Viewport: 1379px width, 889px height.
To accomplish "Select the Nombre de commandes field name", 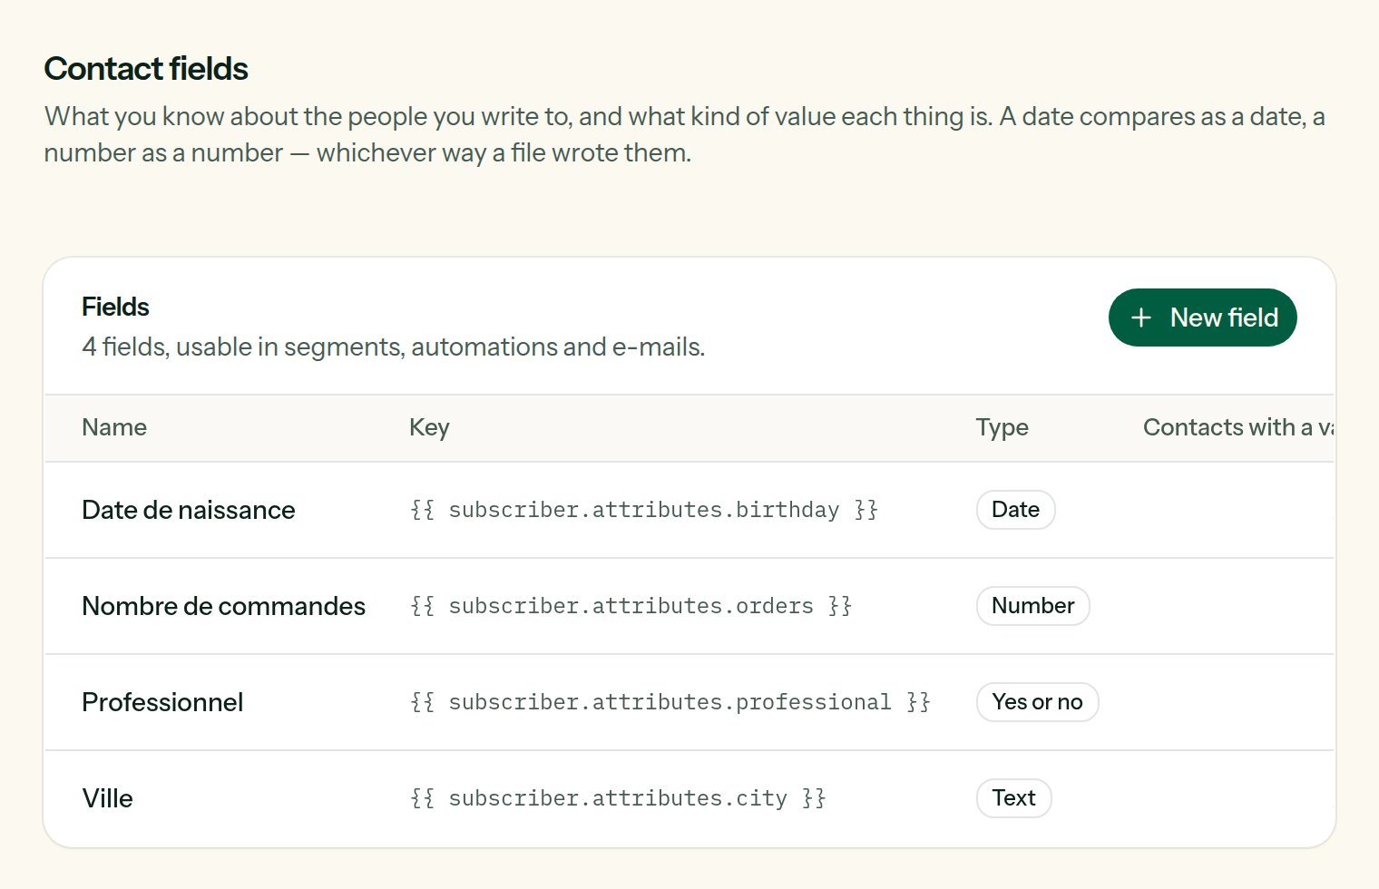I will (x=223, y=606).
